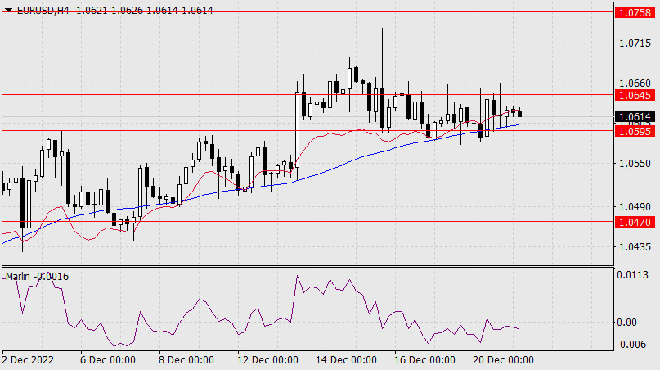The height and width of the screenshot is (370, 660).
Task: Click the -0.006 value on Marlin scale
Action: (x=634, y=344)
